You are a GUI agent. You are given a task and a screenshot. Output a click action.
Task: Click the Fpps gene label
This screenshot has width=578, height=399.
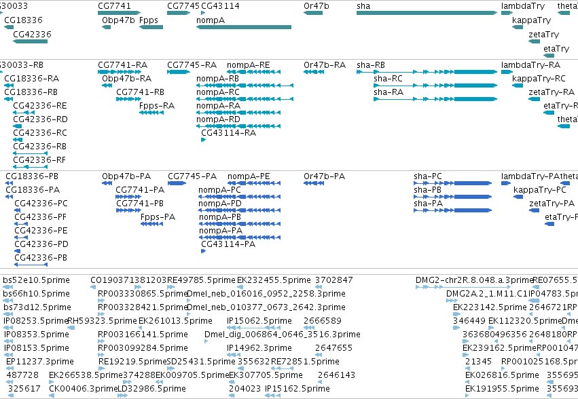pos(149,20)
